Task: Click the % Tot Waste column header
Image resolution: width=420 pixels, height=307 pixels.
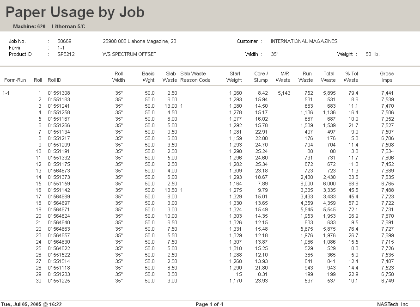Action: click(x=351, y=77)
